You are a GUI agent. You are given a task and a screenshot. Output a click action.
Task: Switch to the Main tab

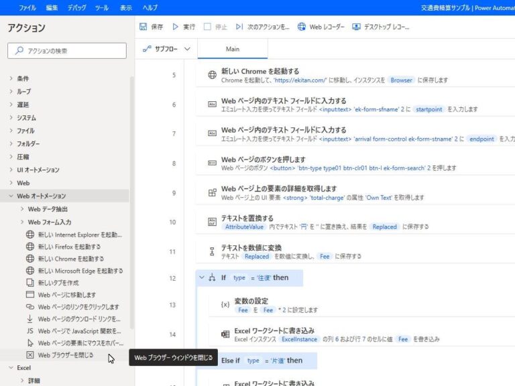pyautogui.click(x=233, y=49)
